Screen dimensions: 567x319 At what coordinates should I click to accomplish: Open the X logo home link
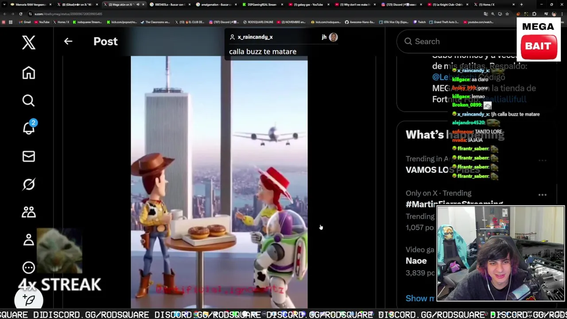[29, 43]
